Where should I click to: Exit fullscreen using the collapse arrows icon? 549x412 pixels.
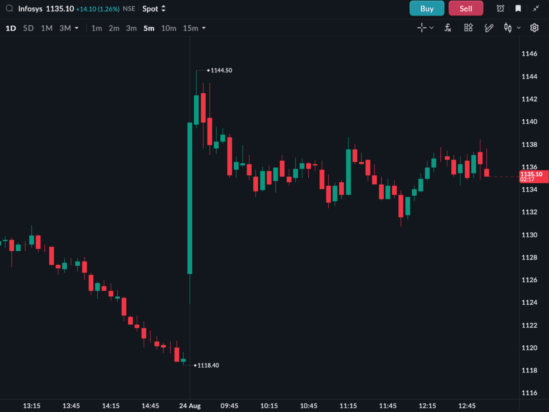click(x=536, y=9)
